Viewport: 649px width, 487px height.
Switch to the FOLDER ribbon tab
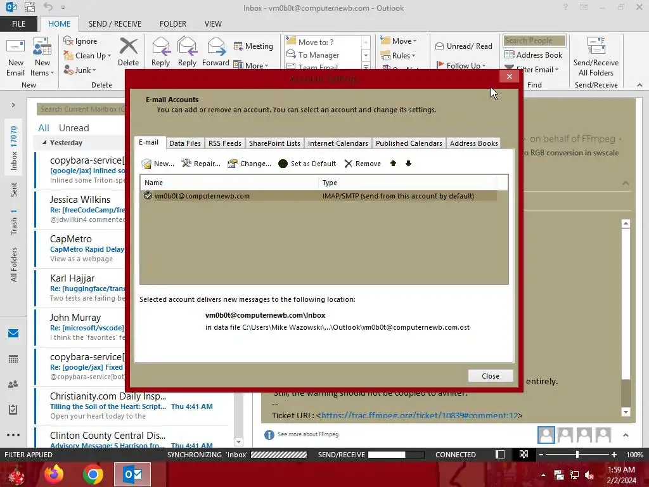pyautogui.click(x=173, y=23)
